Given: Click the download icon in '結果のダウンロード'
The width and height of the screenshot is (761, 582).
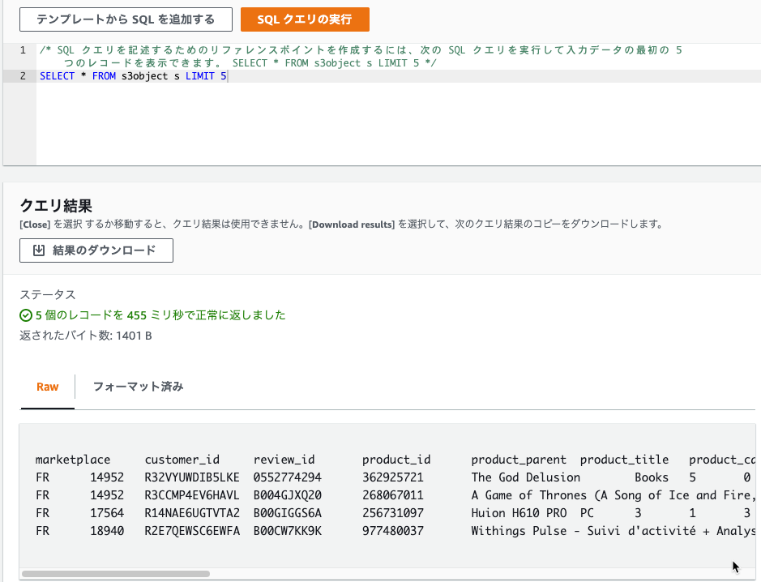Looking at the screenshot, I should 39,250.
